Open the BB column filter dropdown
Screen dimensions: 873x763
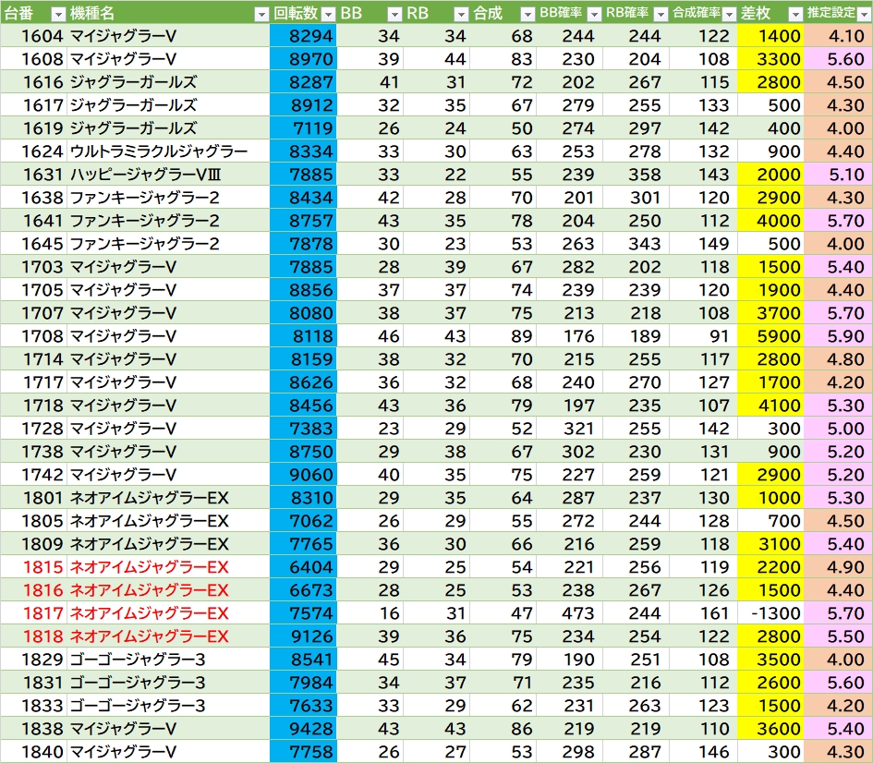394,14
